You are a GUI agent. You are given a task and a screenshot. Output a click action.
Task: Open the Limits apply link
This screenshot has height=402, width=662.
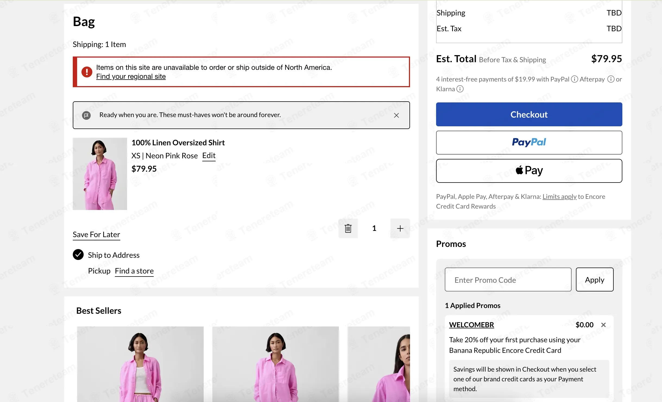coord(559,197)
